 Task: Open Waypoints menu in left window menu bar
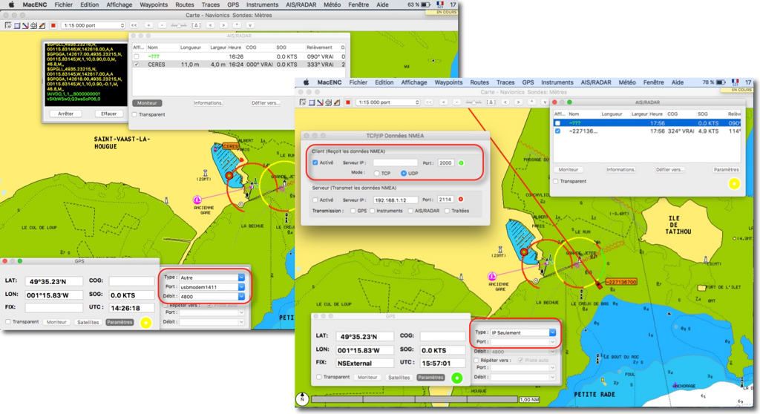click(154, 5)
